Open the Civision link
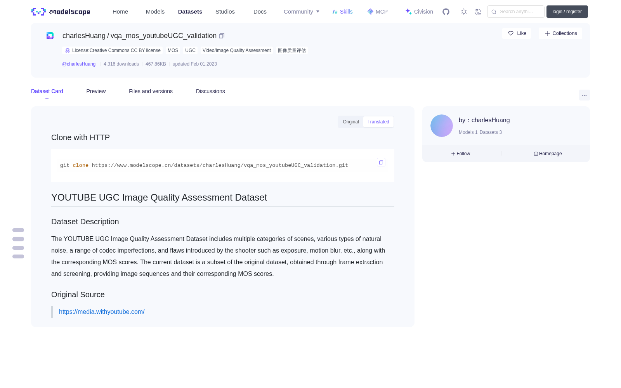Viewport: 621px width, 388px height. (x=419, y=12)
